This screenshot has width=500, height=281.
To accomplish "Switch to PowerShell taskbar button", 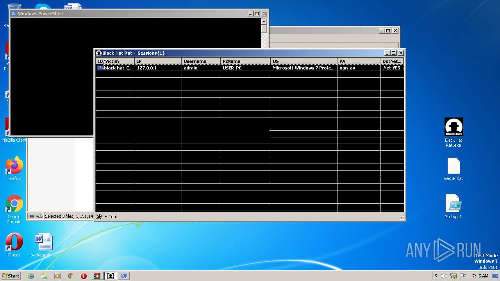I will click(x=124, y=276).
